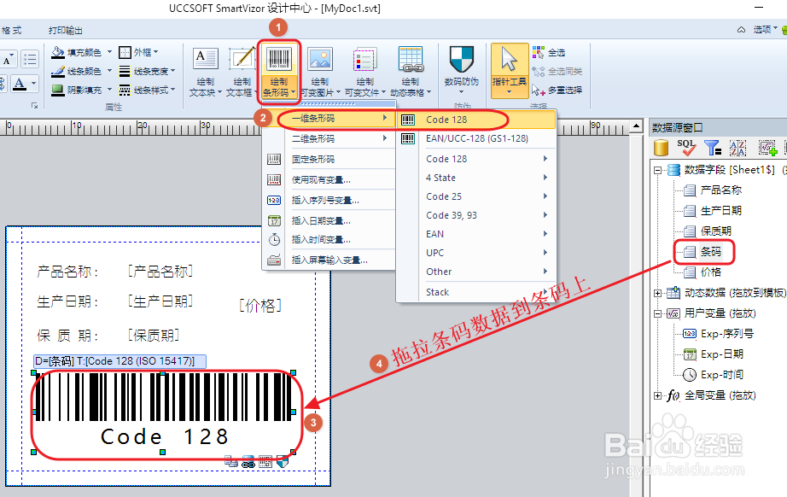Collapse the Data Fields [Sheet1$] tree node
This screenshot has height=497, width=787.
[x=657, y=170]
